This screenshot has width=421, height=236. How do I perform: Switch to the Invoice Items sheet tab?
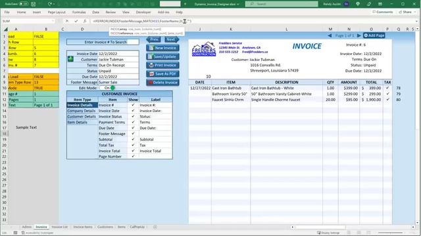(83, 227)
